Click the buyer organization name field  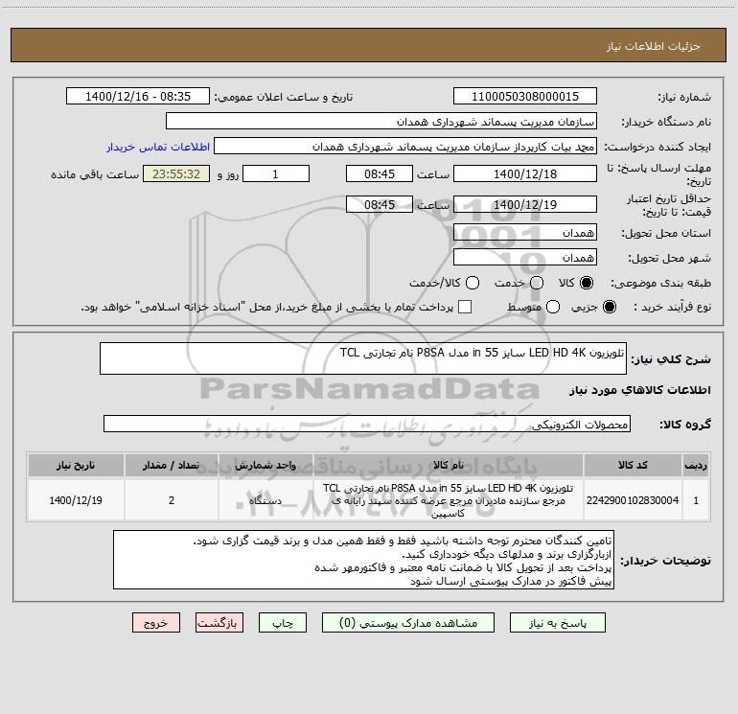[381, 122]
